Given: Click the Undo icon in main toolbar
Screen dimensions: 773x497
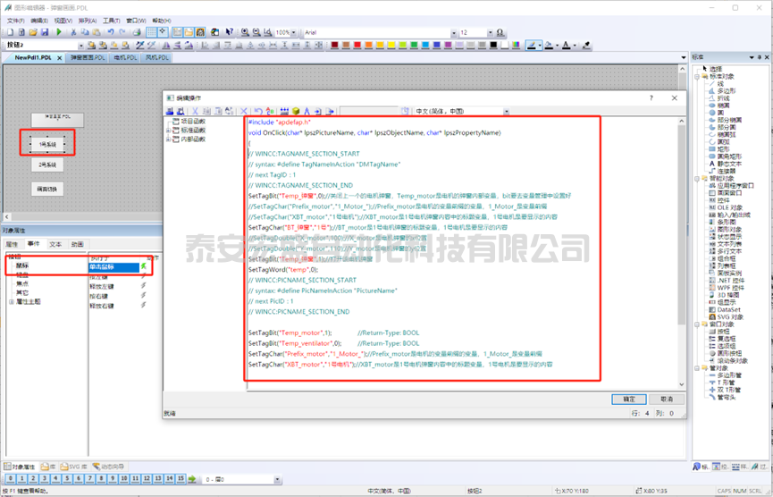Looking at the screenshot, I should pyautogui.click(x=111, y=32).
